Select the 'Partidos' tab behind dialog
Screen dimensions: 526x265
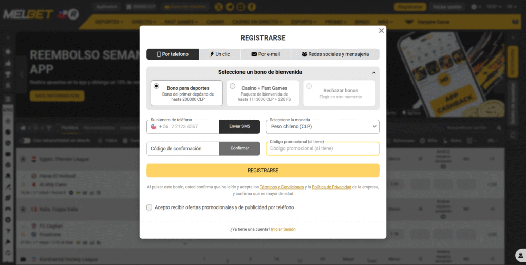coord(70,128)
